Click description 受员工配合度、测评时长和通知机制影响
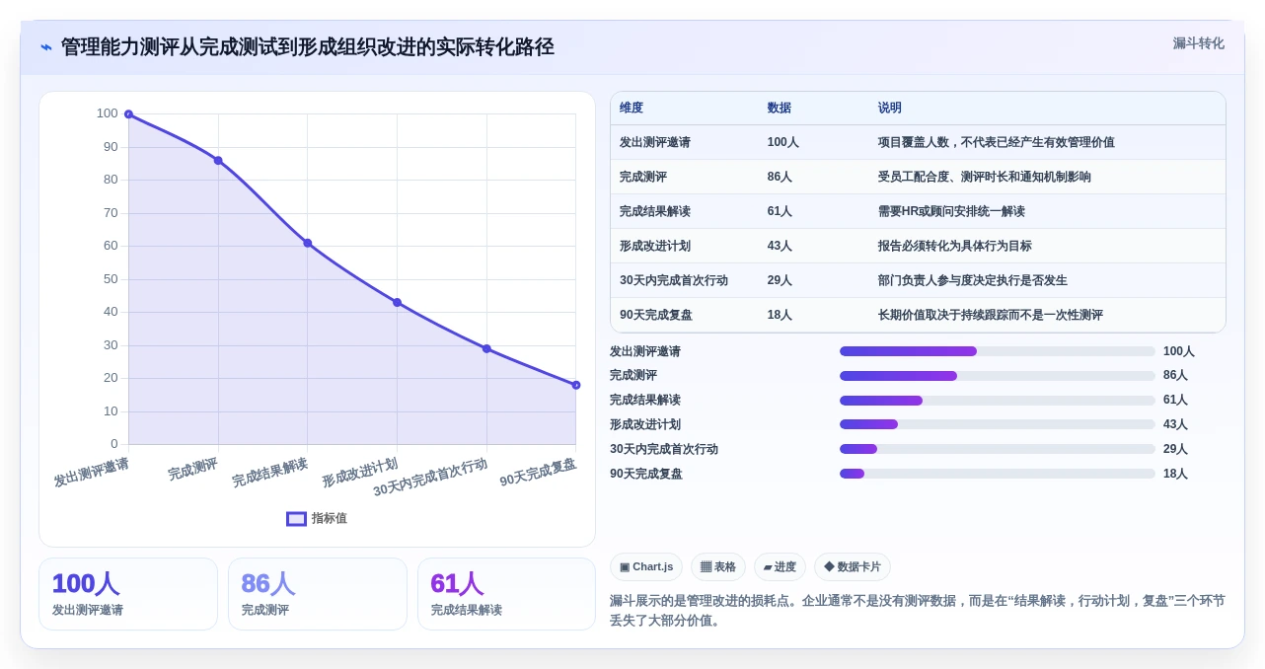 point(985,177)
